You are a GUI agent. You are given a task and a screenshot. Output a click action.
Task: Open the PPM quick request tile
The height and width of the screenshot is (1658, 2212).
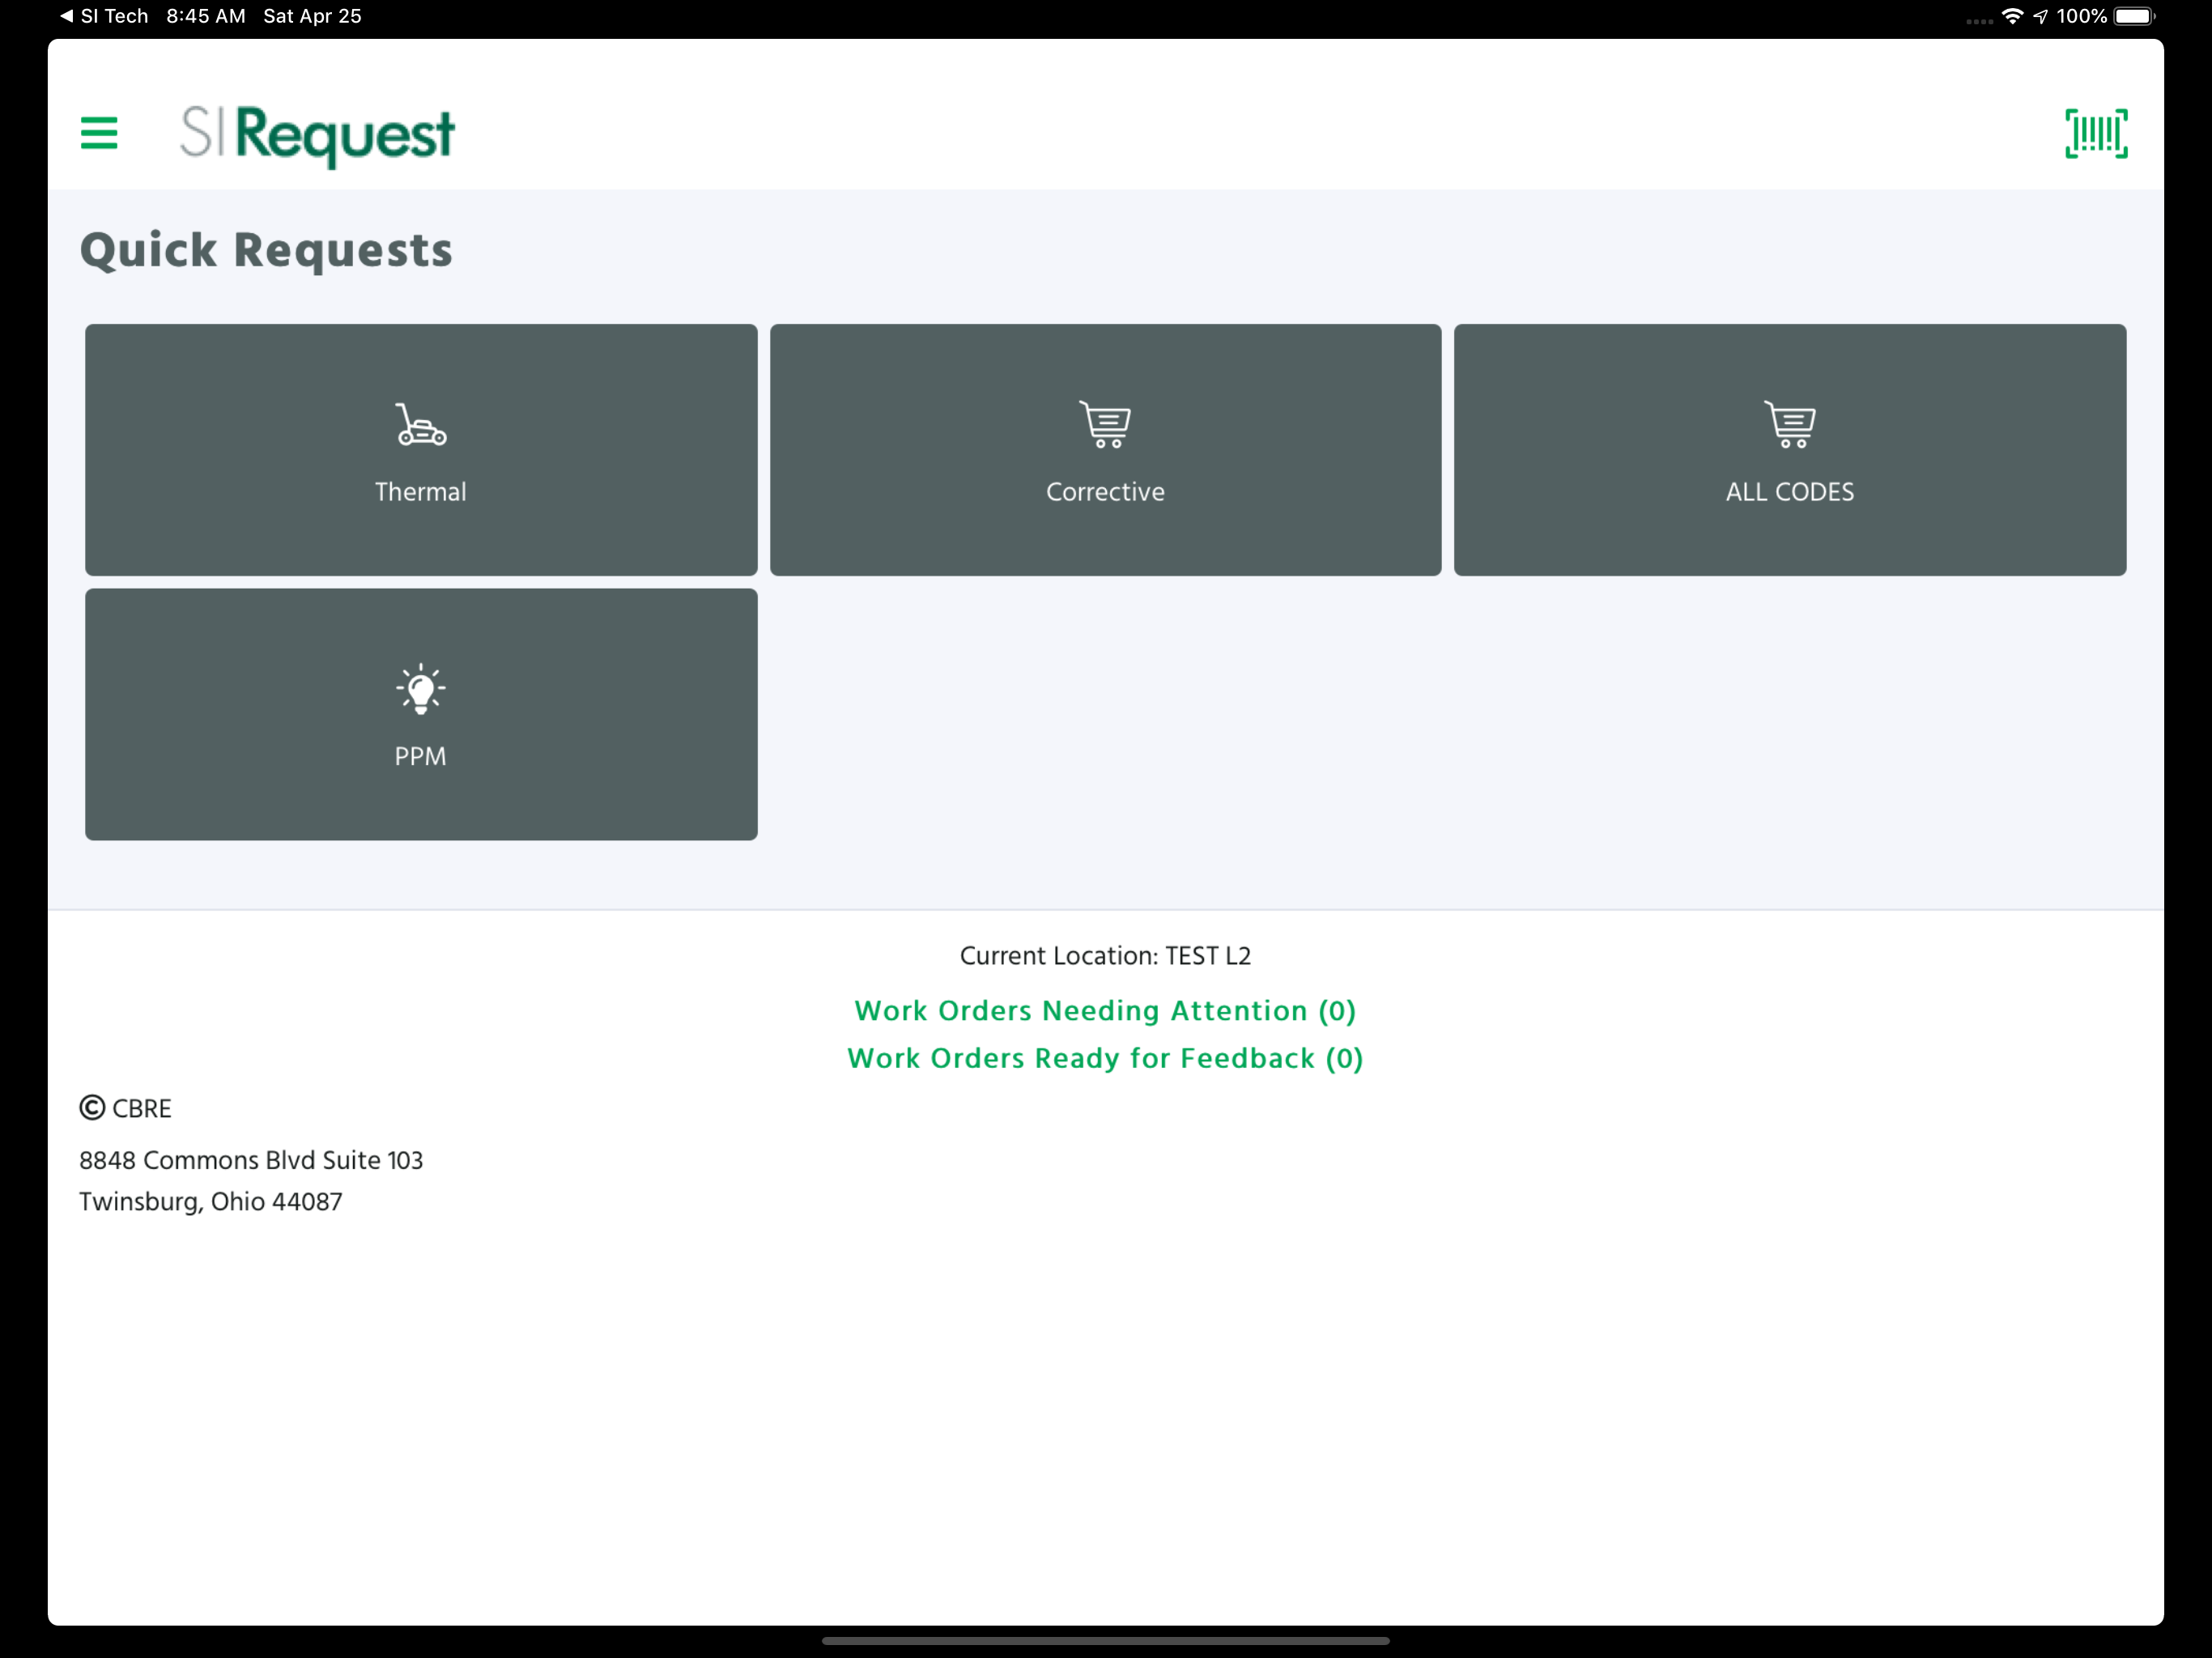point(421,714)
